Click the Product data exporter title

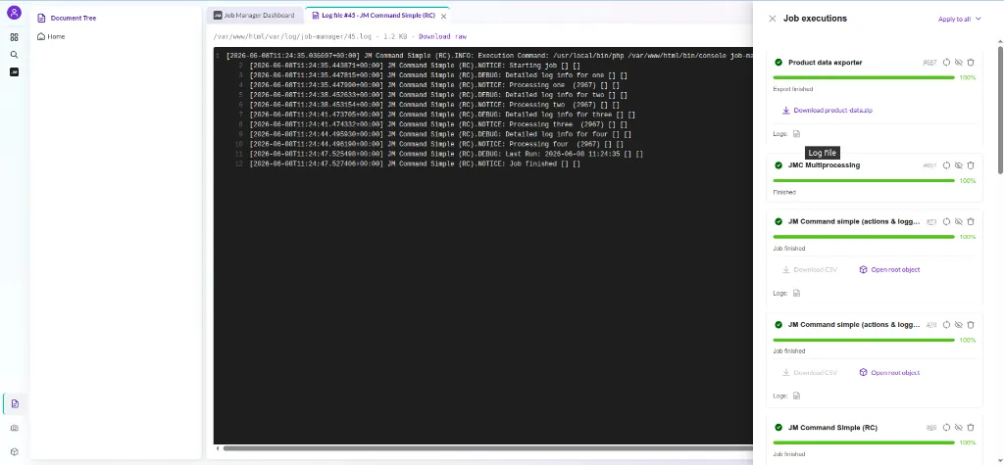point(825,63)
